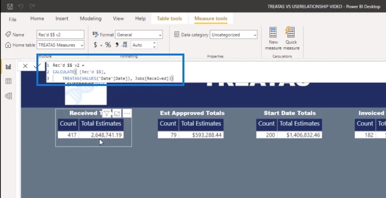Click the Undo arrow icon
Image resolution: width=386 pixels, height=198 pixels.
(21, 7)
